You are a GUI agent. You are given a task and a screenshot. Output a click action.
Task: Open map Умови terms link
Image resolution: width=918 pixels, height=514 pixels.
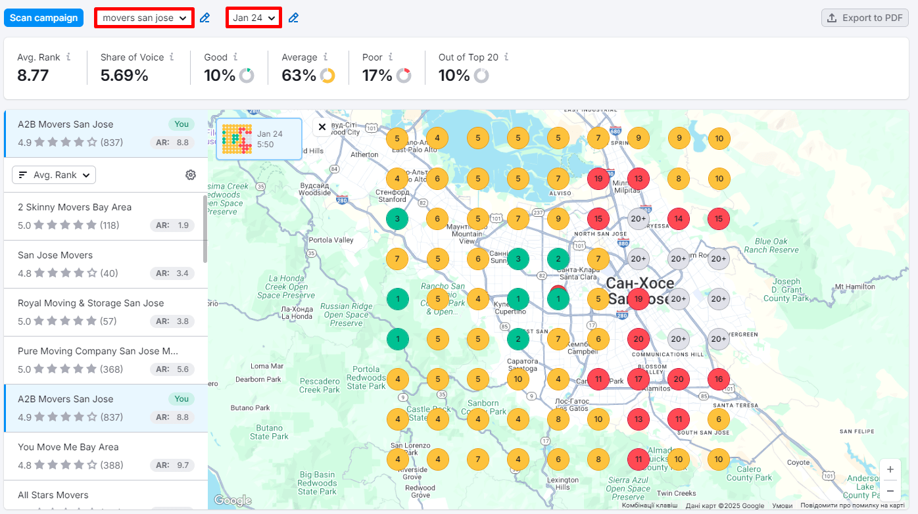point(783,505)
